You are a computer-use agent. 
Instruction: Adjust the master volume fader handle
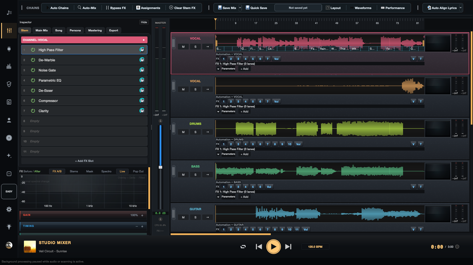click(160, 167)
